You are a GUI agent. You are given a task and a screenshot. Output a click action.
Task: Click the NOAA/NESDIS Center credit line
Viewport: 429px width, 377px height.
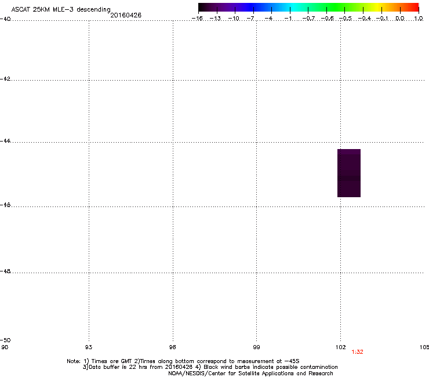point(250,374)
